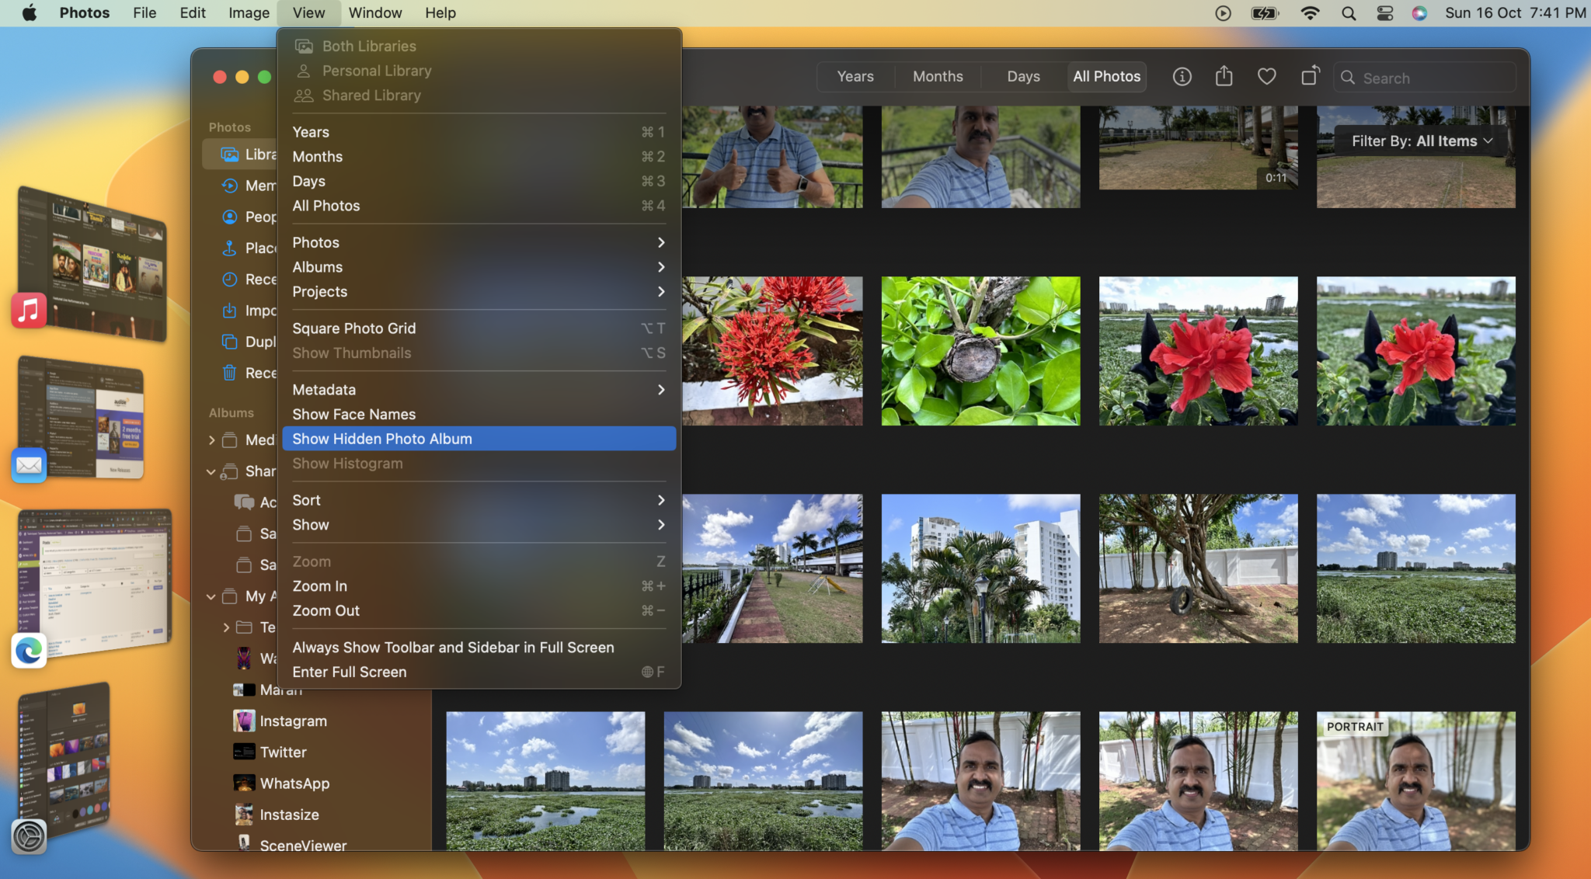Click the Search field in Photos
Viewport: 1591px width, 879px height.
(1425, 78)
